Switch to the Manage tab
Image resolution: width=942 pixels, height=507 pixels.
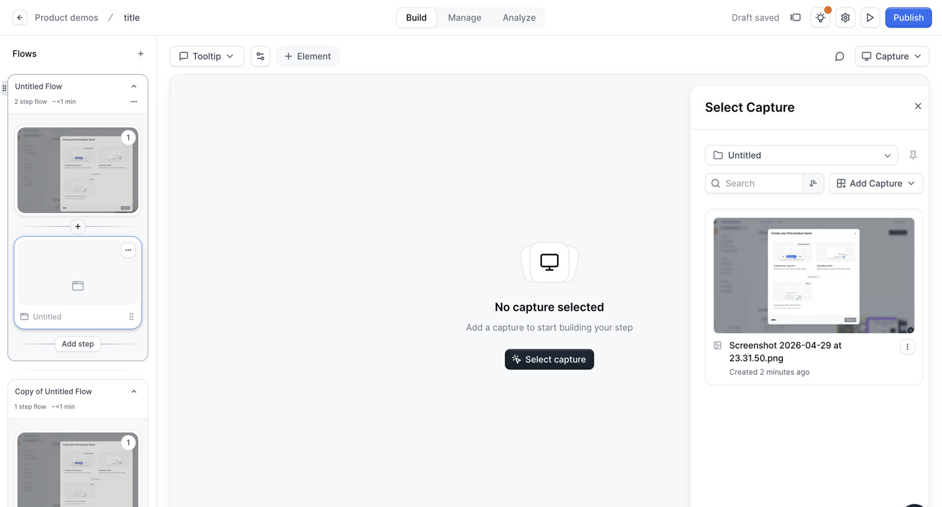pos(465,17)
